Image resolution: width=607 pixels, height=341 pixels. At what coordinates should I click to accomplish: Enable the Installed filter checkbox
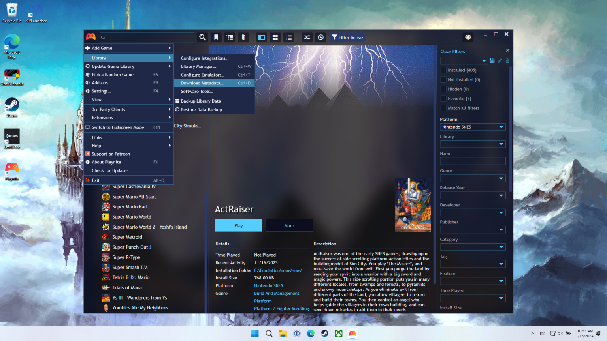(443, 70)
